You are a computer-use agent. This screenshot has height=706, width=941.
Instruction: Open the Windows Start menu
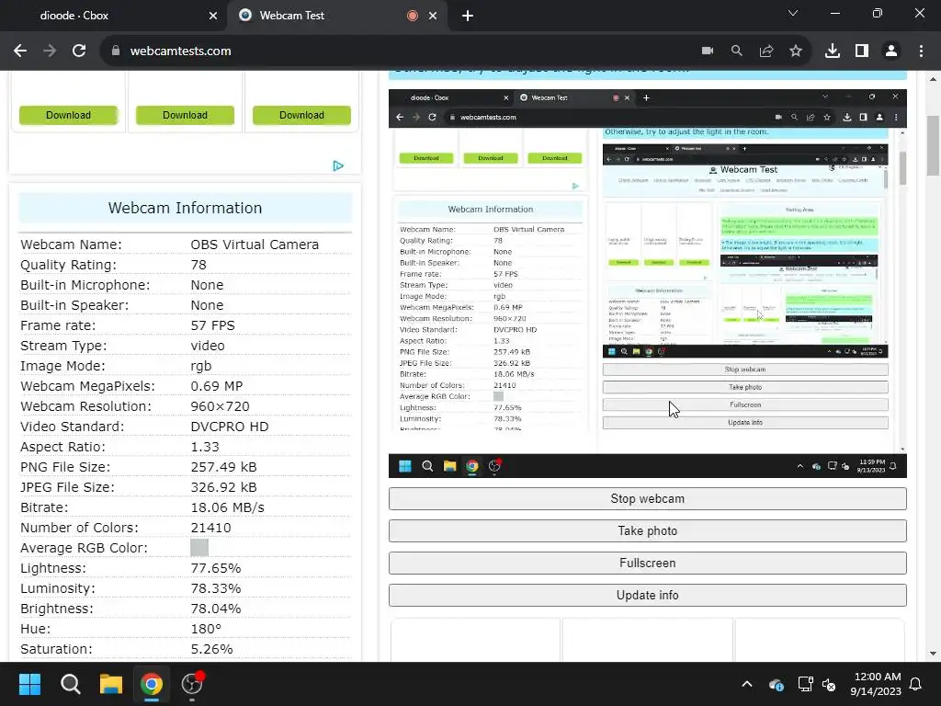tap(29, 684)
